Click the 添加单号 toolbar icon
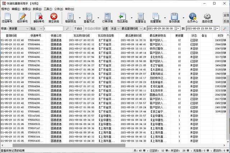 (7, 18)
